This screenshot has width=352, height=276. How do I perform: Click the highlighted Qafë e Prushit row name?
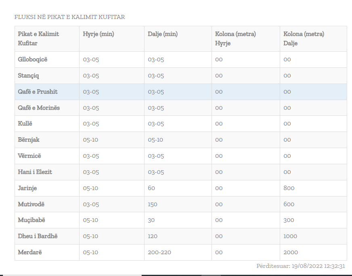(38, 92)
